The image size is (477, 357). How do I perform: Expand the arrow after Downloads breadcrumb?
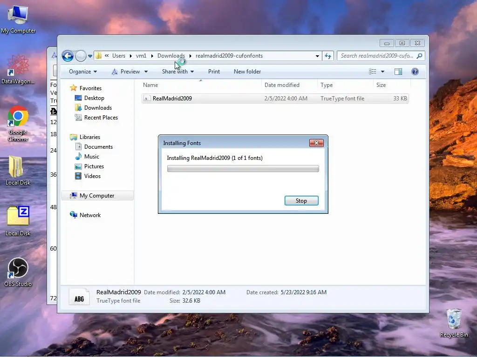(191, 56)
